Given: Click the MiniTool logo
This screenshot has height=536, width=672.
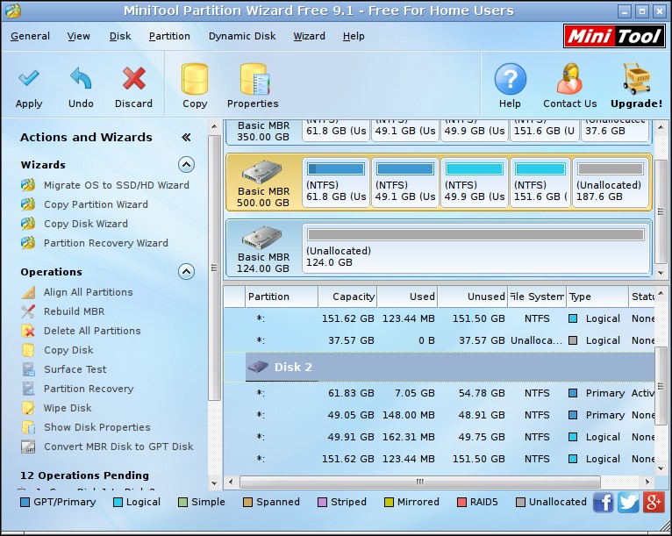Looking at the screenshot, I should point(614,36).
